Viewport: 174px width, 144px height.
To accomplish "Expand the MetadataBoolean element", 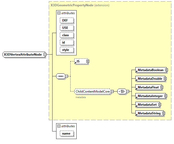I will click(166, 70).
